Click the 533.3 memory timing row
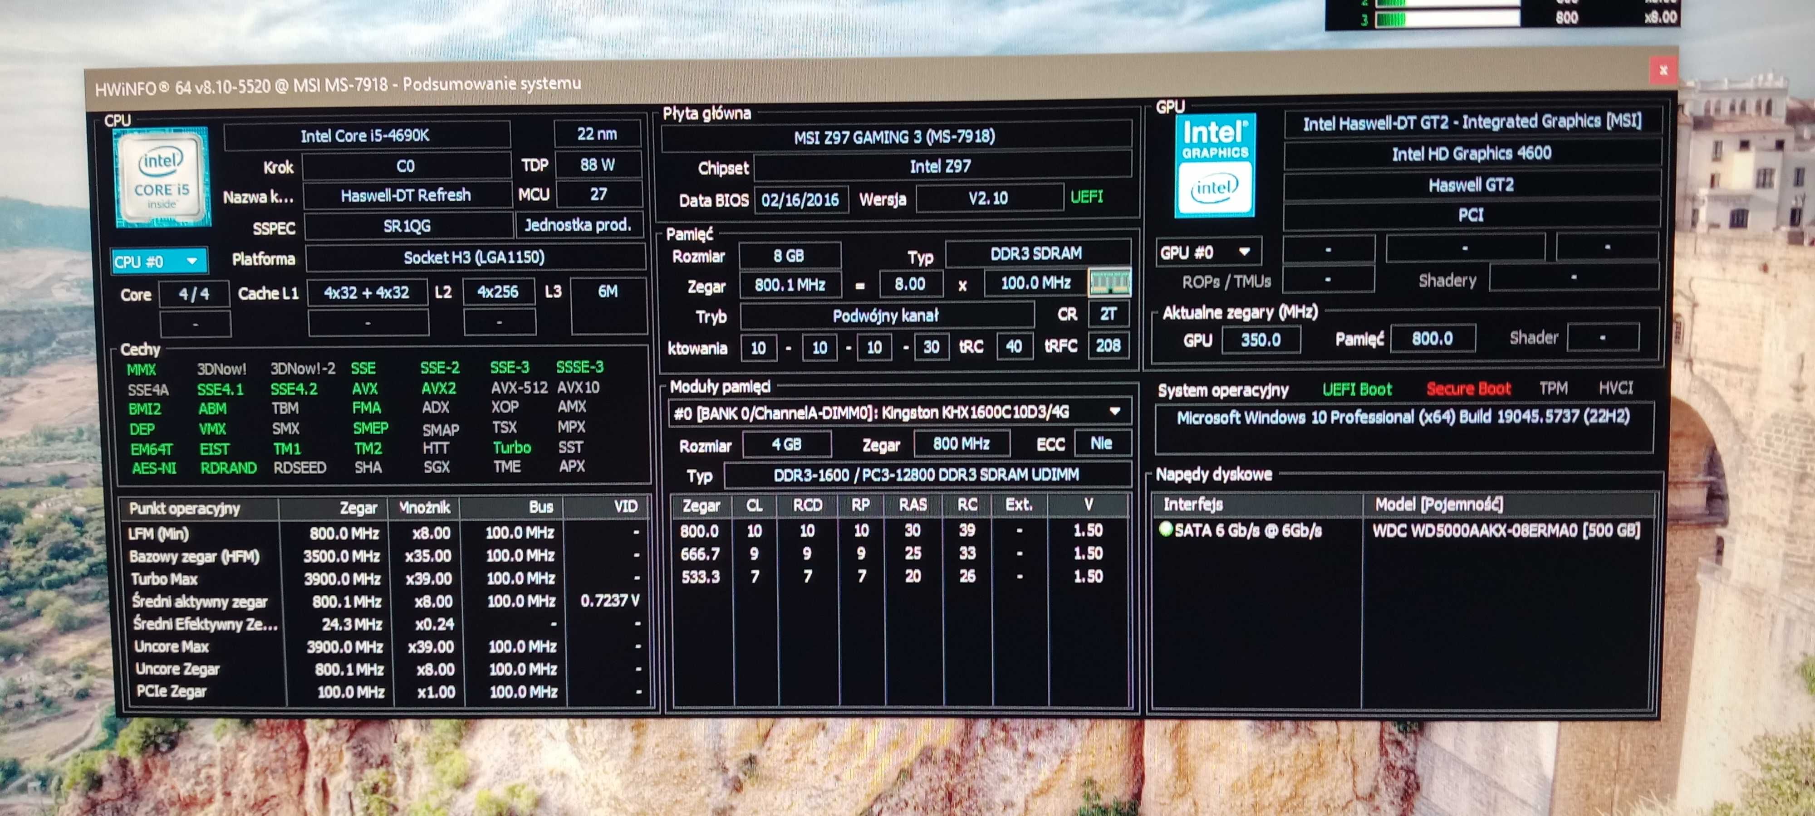 tap(900, 577)
